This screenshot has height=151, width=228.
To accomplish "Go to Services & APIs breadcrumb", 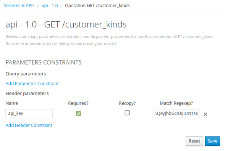I will (x=19, y=6).
